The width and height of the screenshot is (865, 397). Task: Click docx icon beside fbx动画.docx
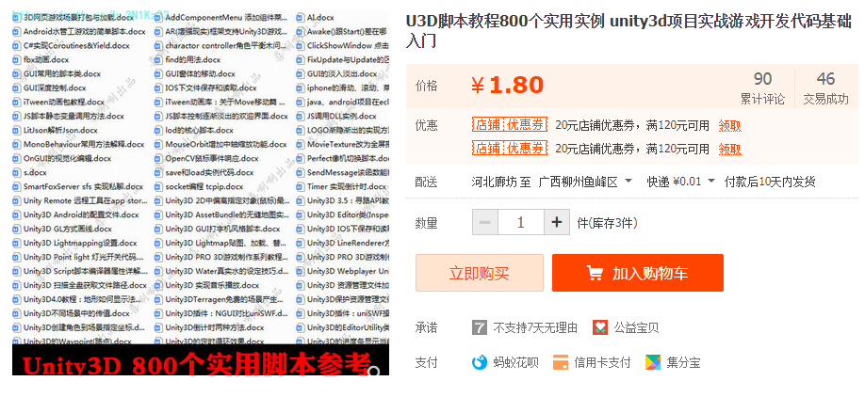[17, 59]
